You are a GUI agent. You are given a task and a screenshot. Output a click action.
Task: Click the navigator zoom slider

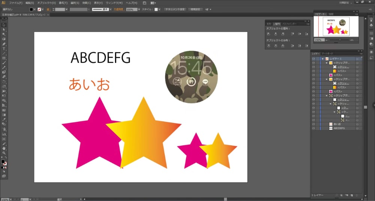point(340,40)
